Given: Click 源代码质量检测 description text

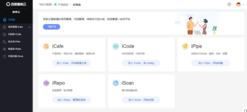Looking at the screenshot, I should [129, 90].
